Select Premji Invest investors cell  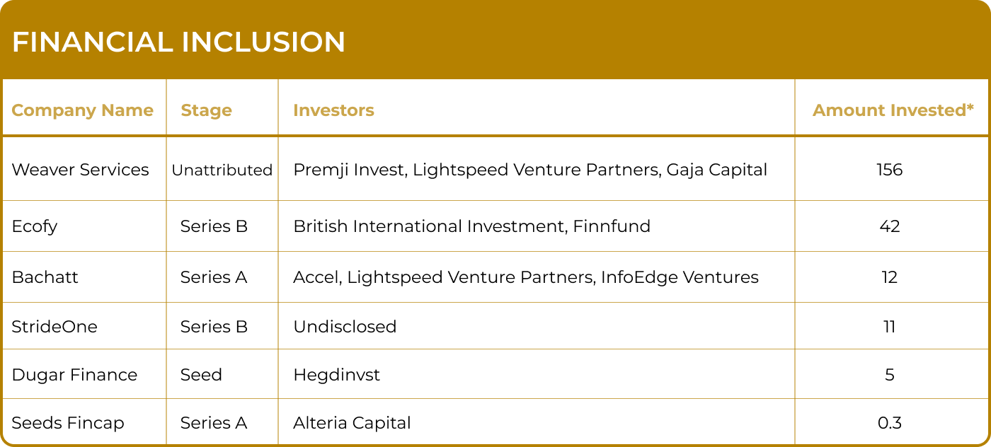(x=530, y=170)
